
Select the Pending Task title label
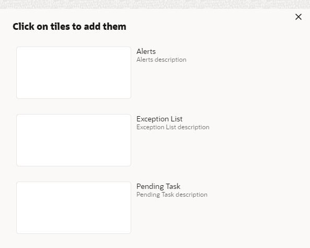[158, 186]
